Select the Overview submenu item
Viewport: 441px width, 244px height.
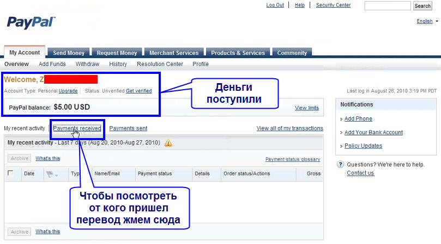point(16,64)
